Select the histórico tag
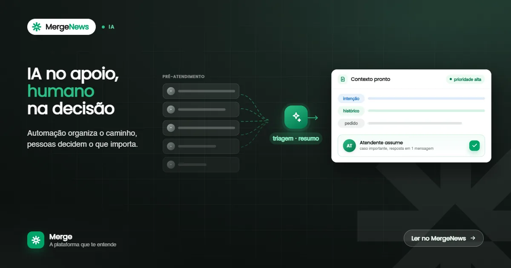The height and width of the screenshot is (268, 511). coord(351,111)
